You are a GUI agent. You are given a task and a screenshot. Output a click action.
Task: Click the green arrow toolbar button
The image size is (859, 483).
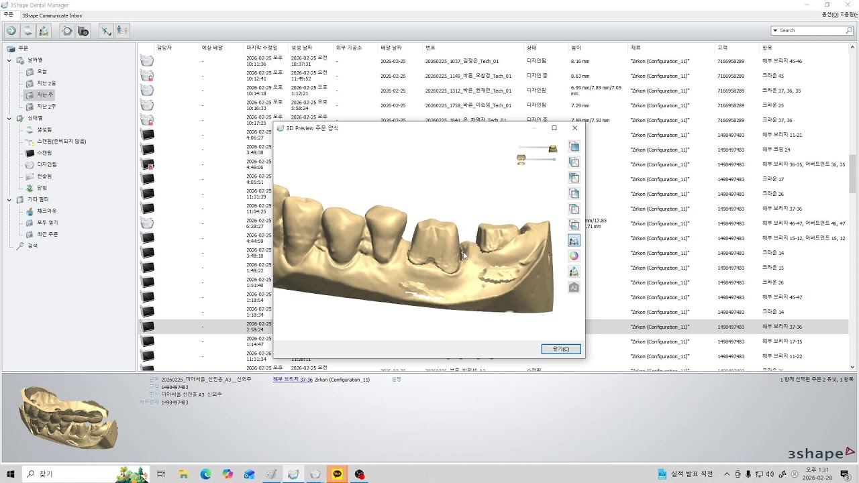(x=11, y=30)
